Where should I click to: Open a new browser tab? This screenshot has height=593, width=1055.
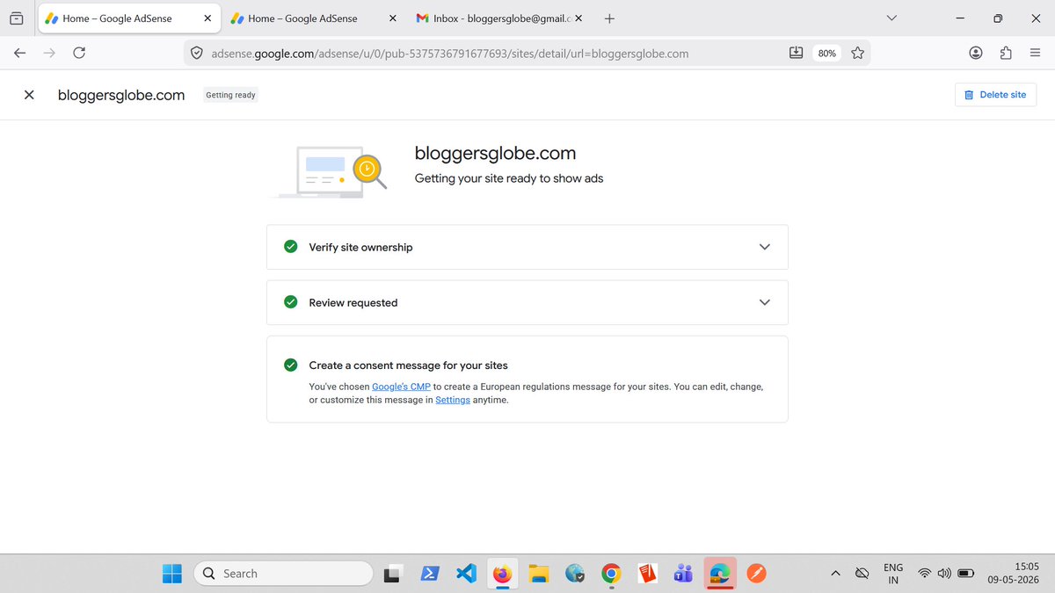[609, 18]
